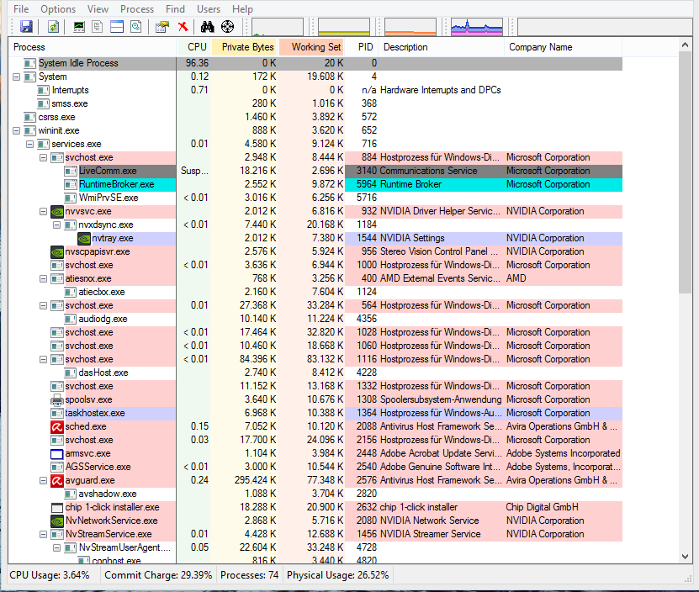Open the View menu
Image resolution: width=699 pixels, height=592 pixels.
[98, 9]
